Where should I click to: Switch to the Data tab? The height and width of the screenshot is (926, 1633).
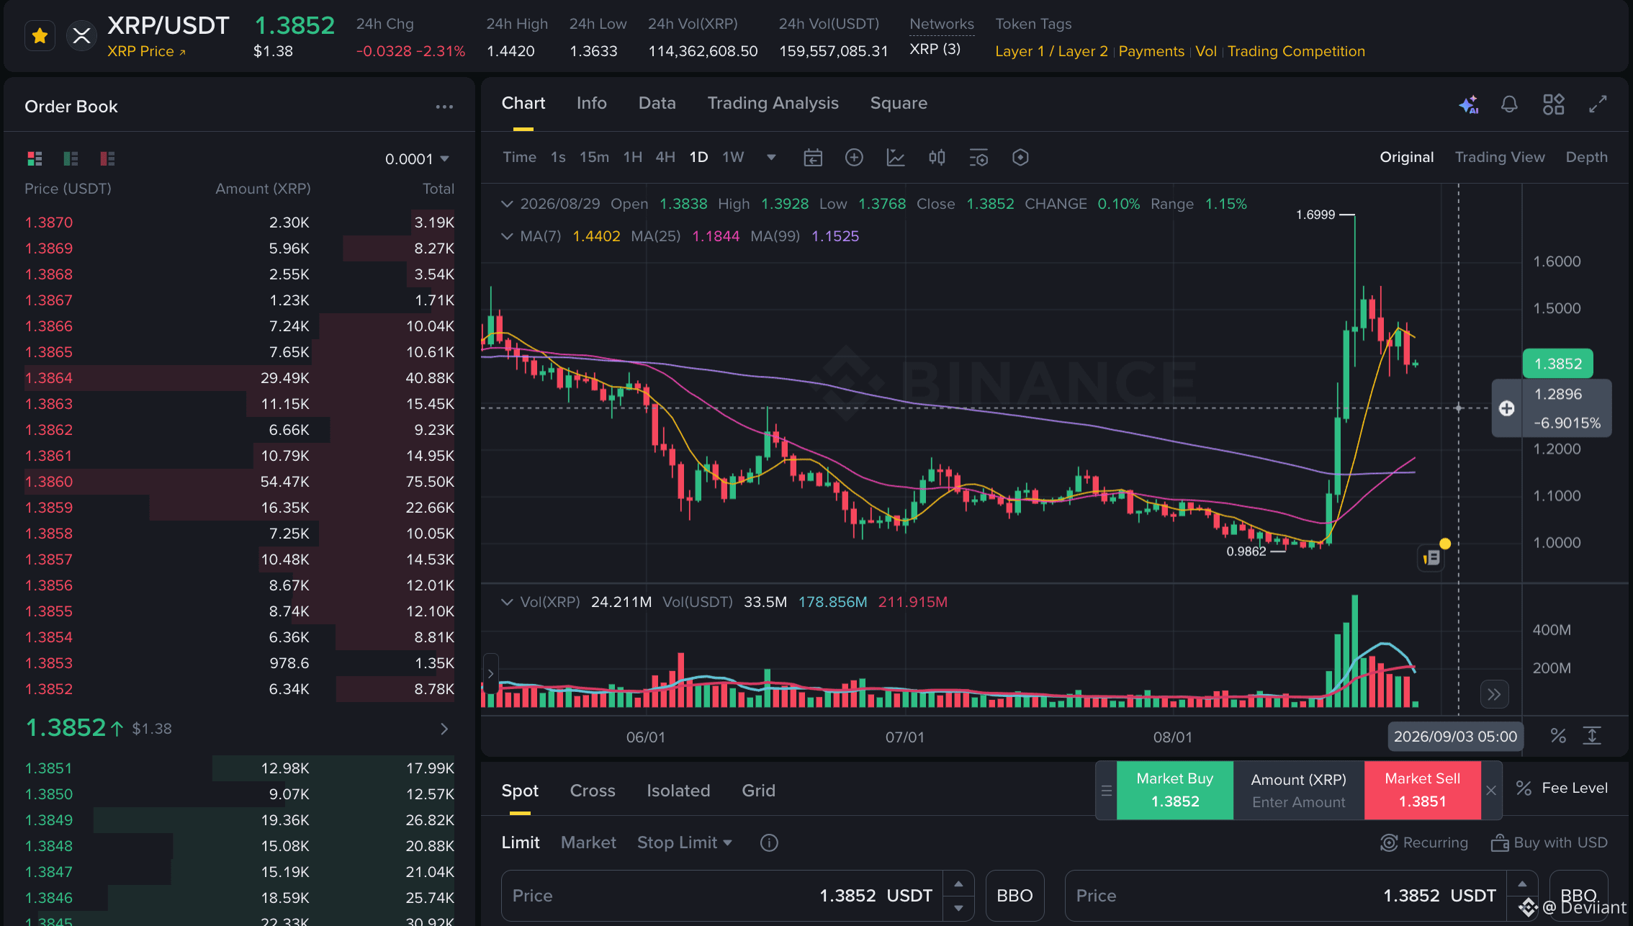click(x=657, y=103)
